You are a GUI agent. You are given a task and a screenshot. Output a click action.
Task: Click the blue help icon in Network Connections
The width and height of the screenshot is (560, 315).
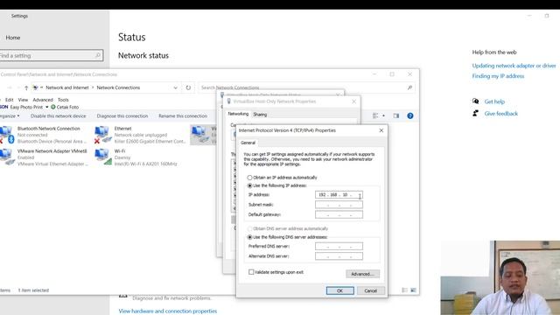410,115
